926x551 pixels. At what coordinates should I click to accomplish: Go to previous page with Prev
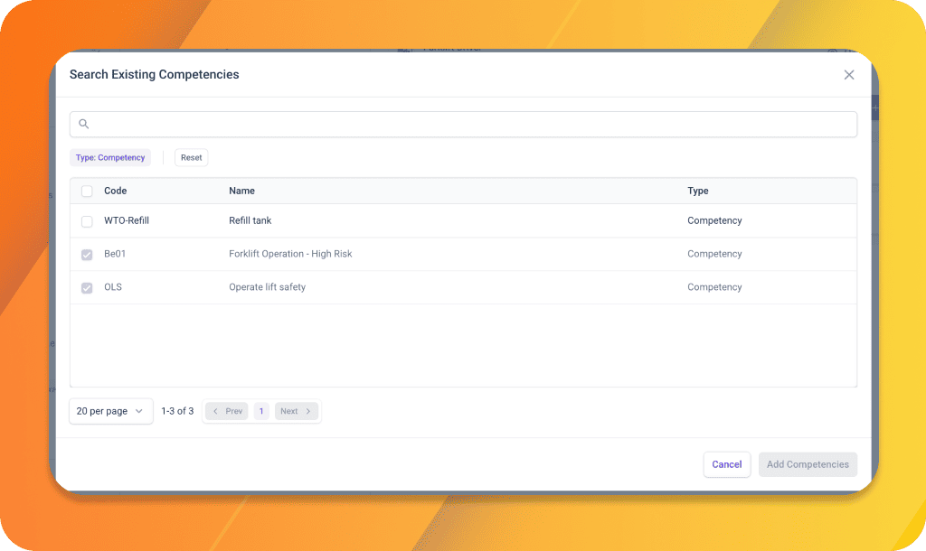click(227, 411)
